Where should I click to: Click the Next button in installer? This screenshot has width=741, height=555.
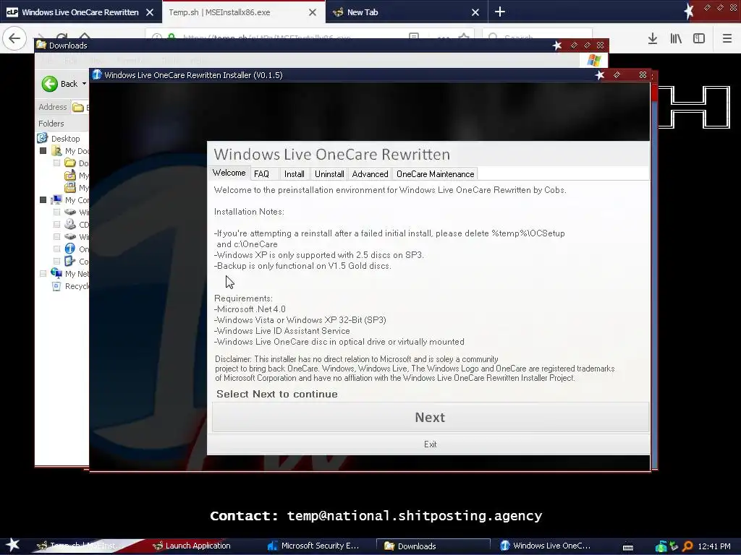[430, 417]
